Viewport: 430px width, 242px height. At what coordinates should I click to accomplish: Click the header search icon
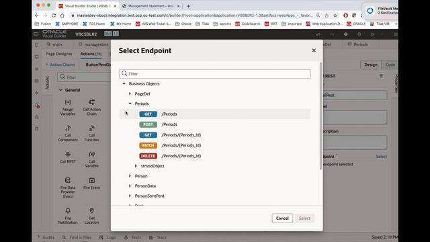(359, 34)
